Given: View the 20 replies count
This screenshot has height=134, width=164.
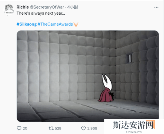Looking at the screenshot, I should click(25, 128).
